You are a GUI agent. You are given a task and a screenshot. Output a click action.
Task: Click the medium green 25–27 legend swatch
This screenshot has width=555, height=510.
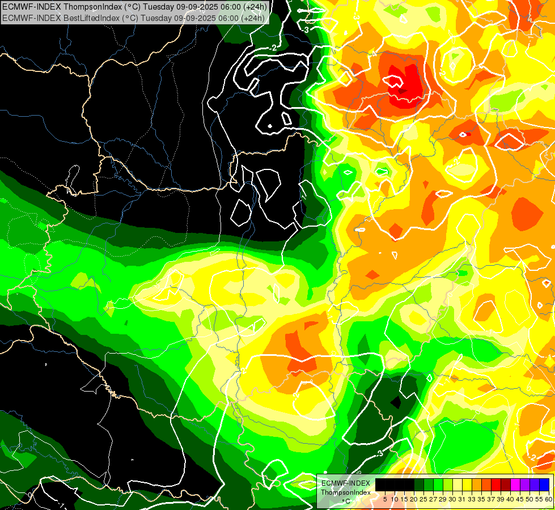point(429,484)
